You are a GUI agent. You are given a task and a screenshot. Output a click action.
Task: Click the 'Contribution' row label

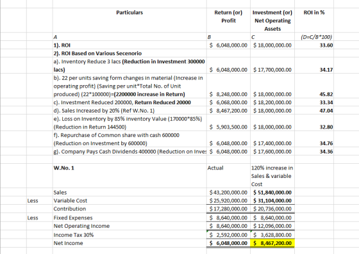coord(70,209)
